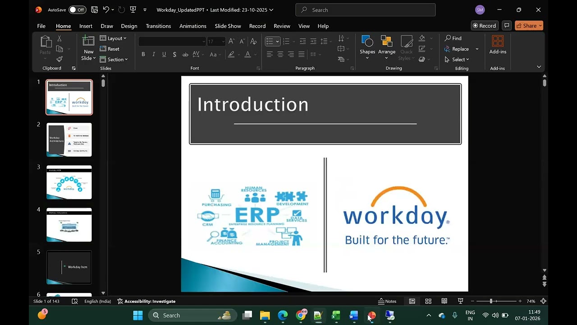Image resolution: width=577 pixels, height=325 pixels.
Task: Click the Find button
Action: pyautogui.click(x=453, y=38)
